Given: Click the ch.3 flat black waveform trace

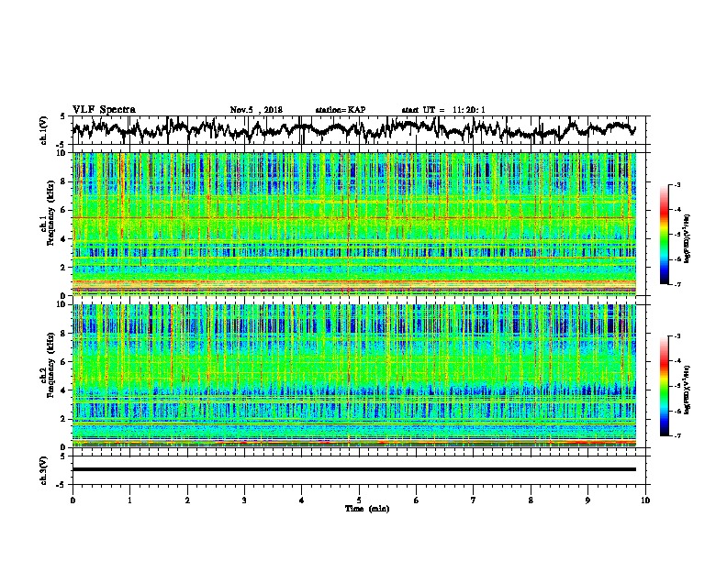Looking at the screenshot, I should [x=354, y=469].
